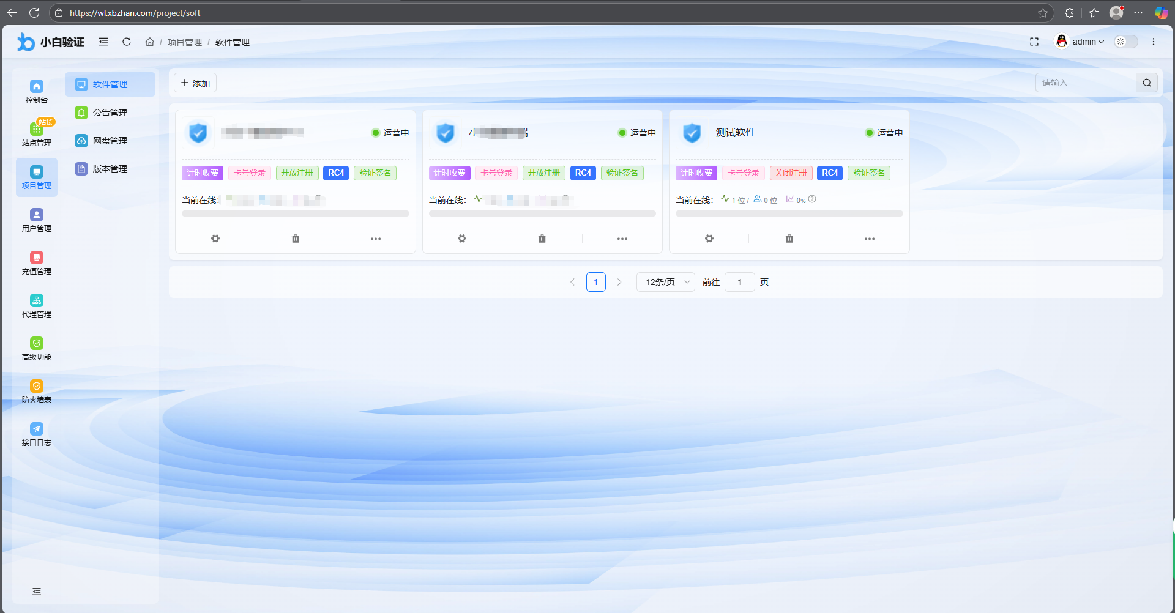The width and height of the screenshot is (1175, 613).
Task: Collapse the sidebar using bottom toggle
Action: pyautogui.click(x=37, y=592)
